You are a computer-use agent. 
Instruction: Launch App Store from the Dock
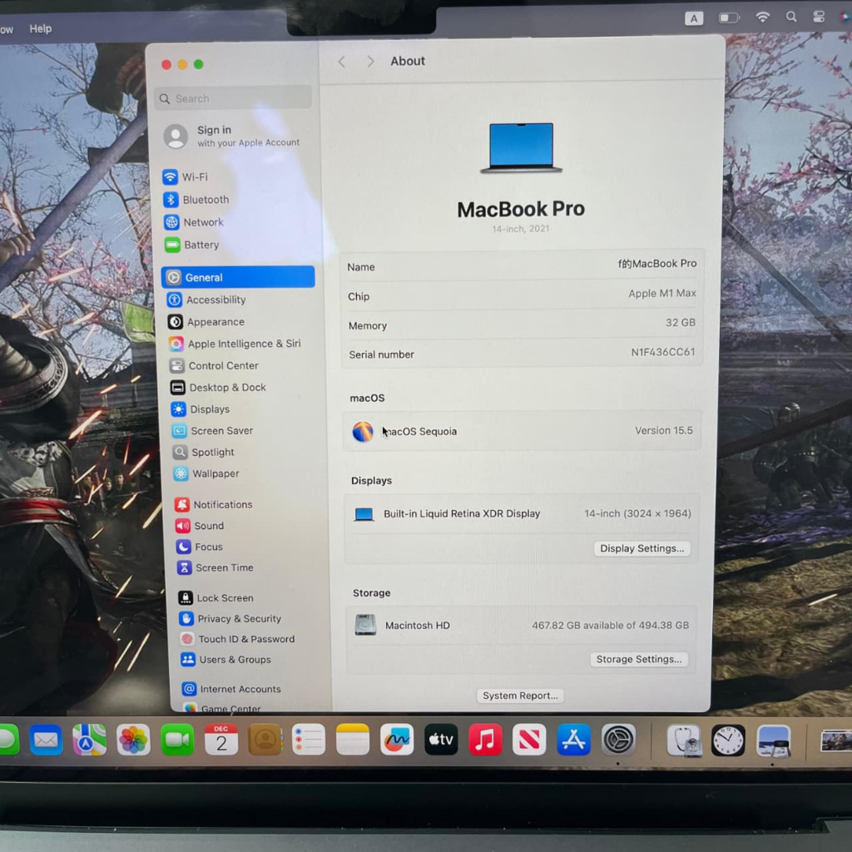pos(573,739)
